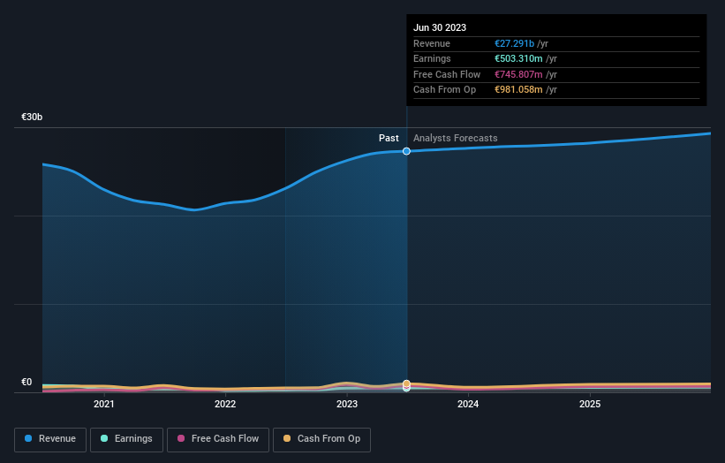Viewport: 725px width, 463px height.
Task: Click the orange Cash From Op legend dot
Action: [287, 438]
